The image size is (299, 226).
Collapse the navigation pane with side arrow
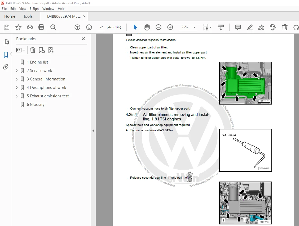click(93, 130)
